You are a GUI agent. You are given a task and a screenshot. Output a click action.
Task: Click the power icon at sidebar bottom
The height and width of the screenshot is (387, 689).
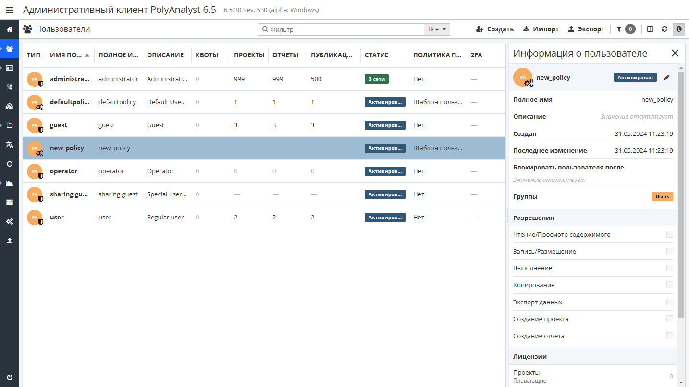10,377
